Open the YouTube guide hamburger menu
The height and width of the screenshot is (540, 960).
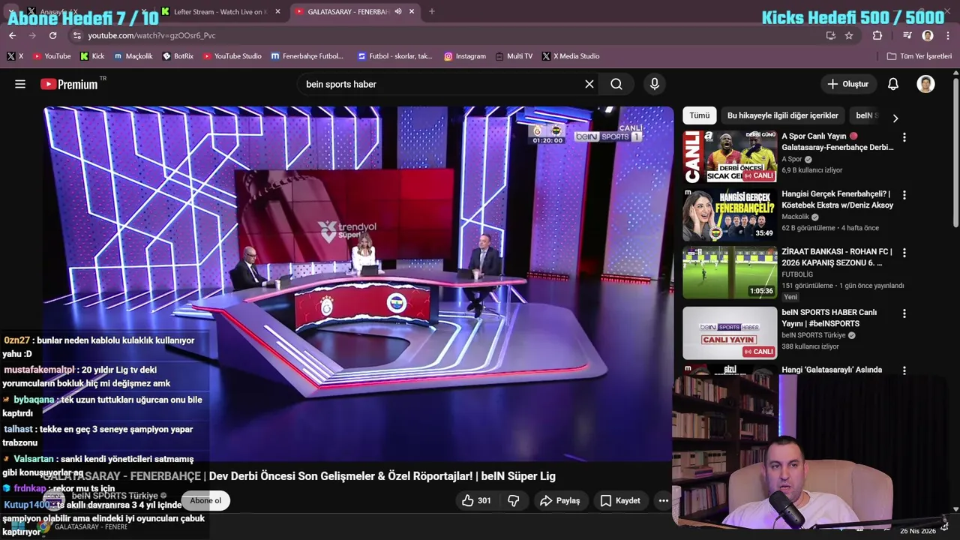click(20, 84)
